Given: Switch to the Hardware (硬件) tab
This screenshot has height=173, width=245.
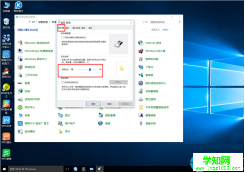Looking at the screenshot, I should (x=90, y=28).
